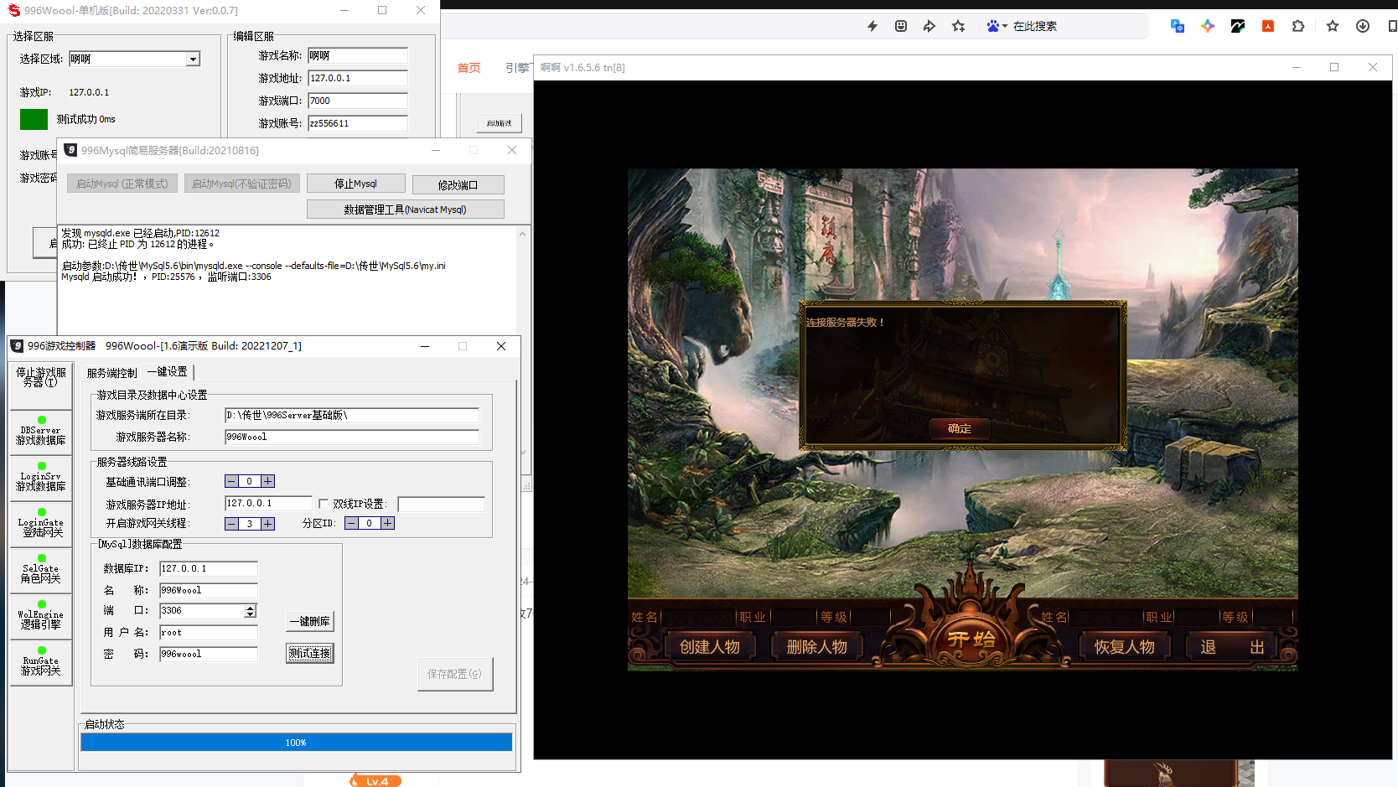The image size is (1398, 787).
Task: Open the 选择区域 combo box dropdown
Action: [193, 59]
